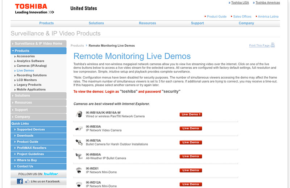Click the Quick Links sidebar header
This screenshot has width=290, height=188.
38,124
